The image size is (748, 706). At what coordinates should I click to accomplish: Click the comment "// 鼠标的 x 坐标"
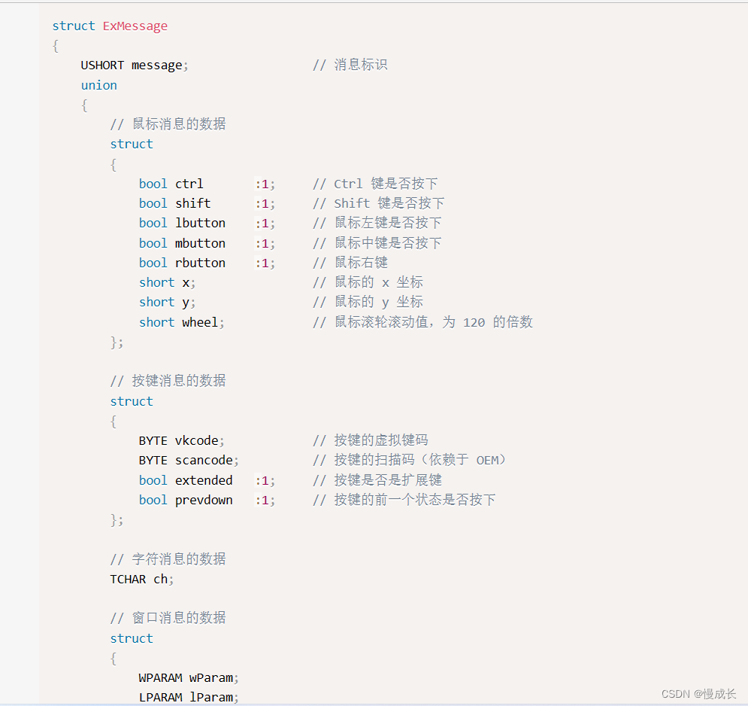point(368,283)
